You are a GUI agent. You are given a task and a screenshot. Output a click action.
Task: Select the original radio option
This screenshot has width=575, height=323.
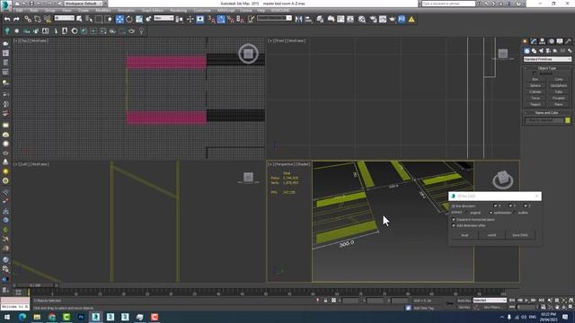pyautogui.click(x=467, y=213)
